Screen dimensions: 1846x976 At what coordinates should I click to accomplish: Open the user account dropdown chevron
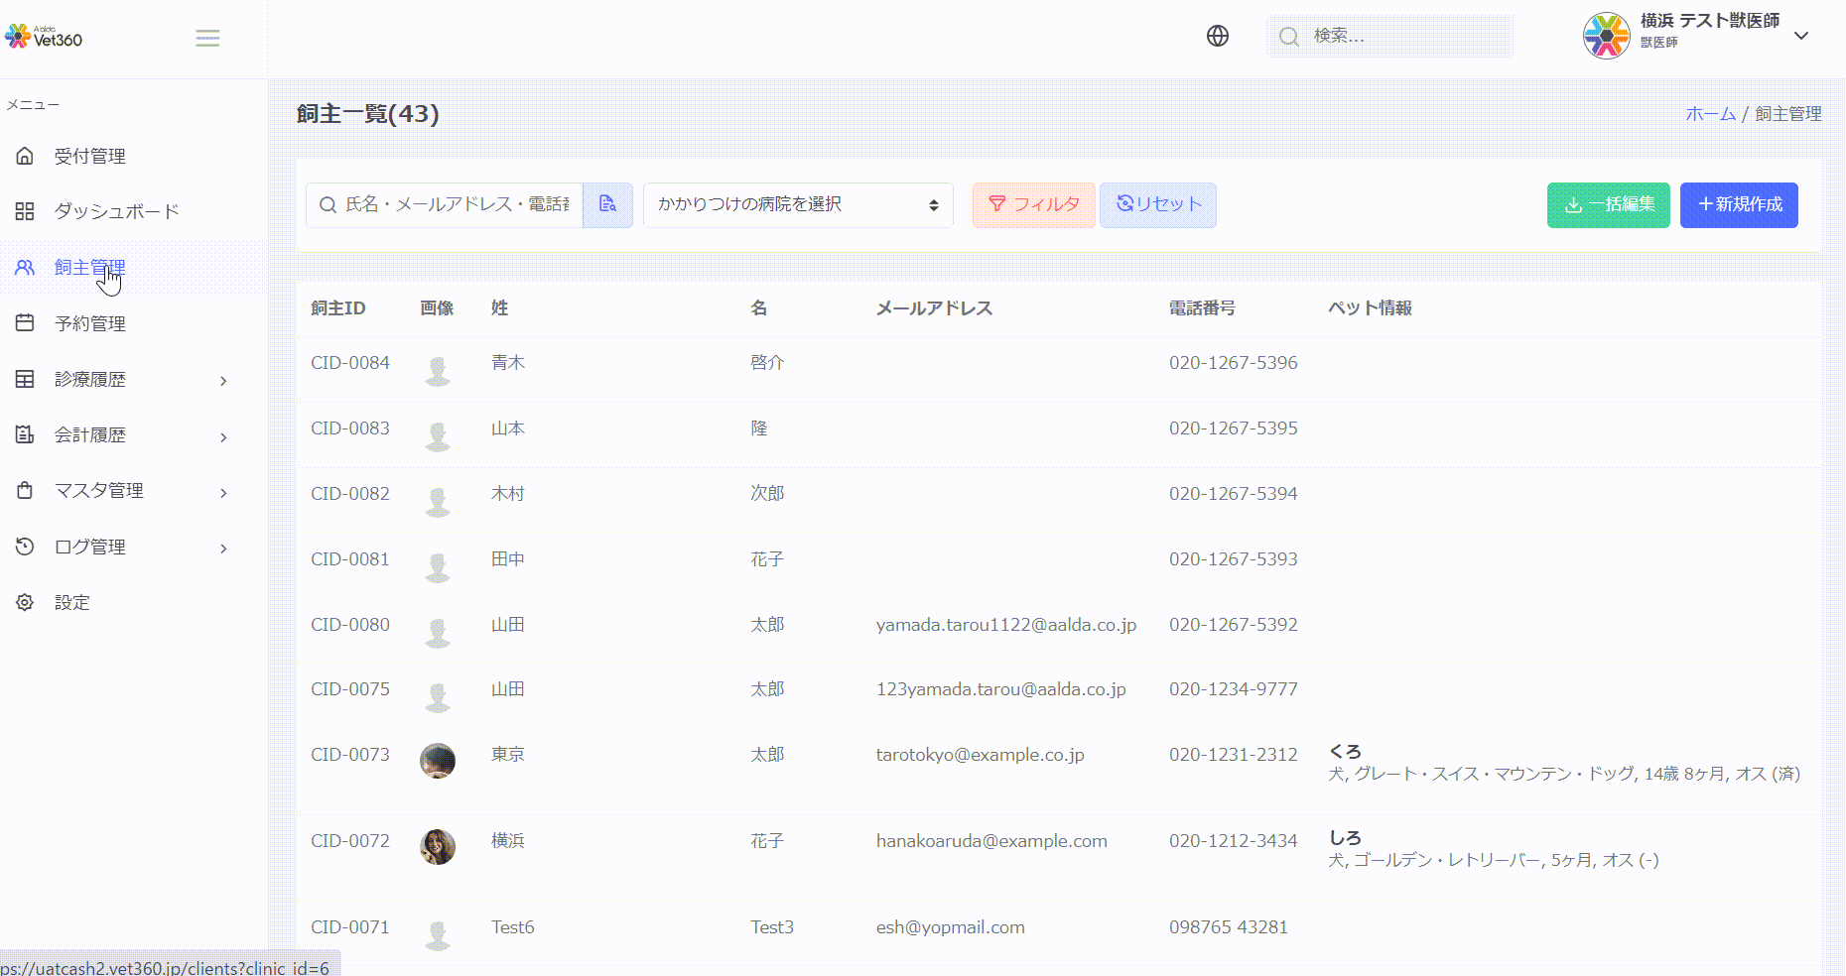tap(1801, 36)
